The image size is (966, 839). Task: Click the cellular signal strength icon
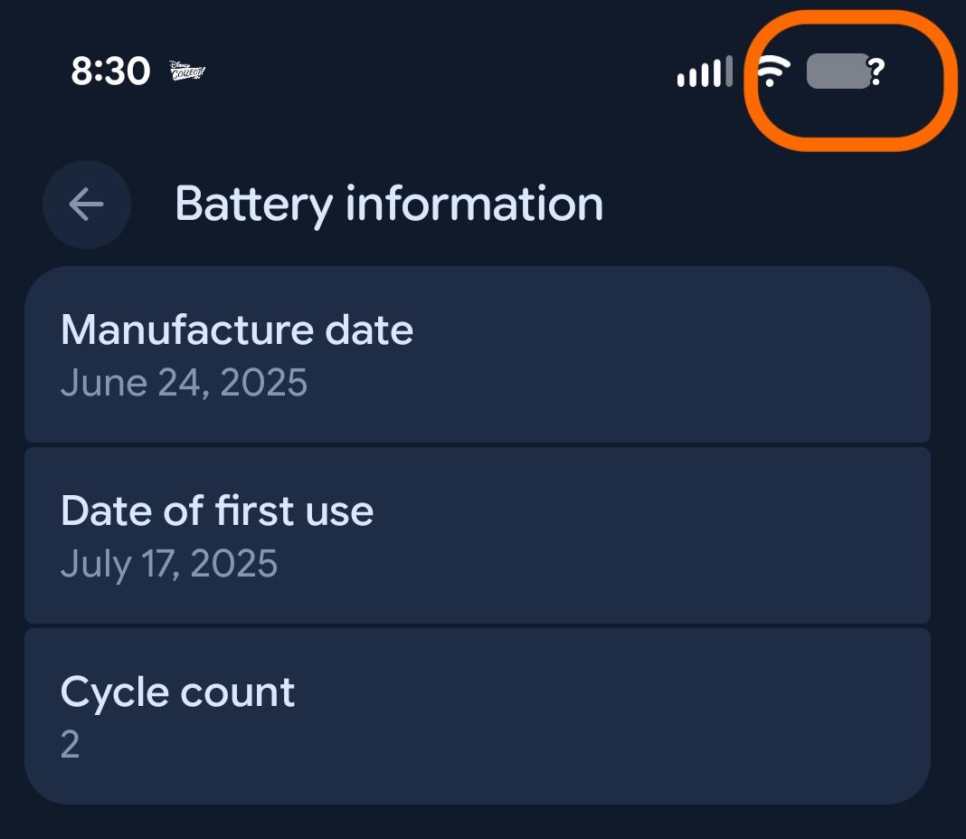[704, 72]
